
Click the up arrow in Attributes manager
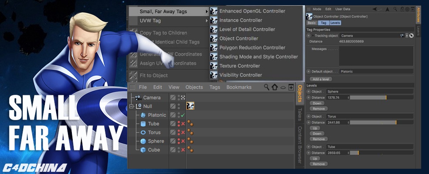click(388, 9)
